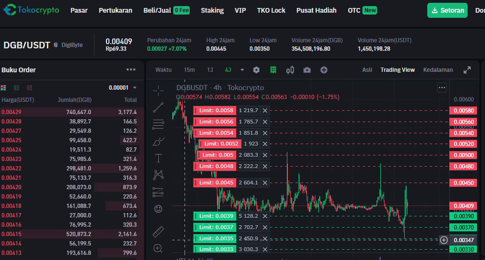The height and width of the screenshot is (260, 485).
Task: Open the emoji icons tool
Action: tap(158, 209)
